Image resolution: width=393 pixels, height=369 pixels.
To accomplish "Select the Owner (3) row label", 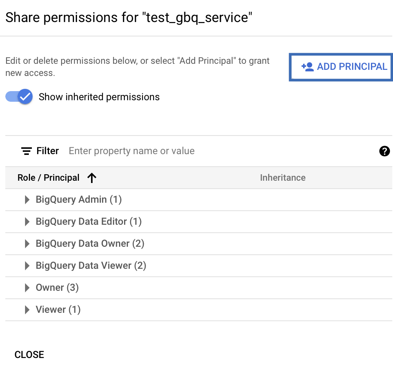I will 57,288.
